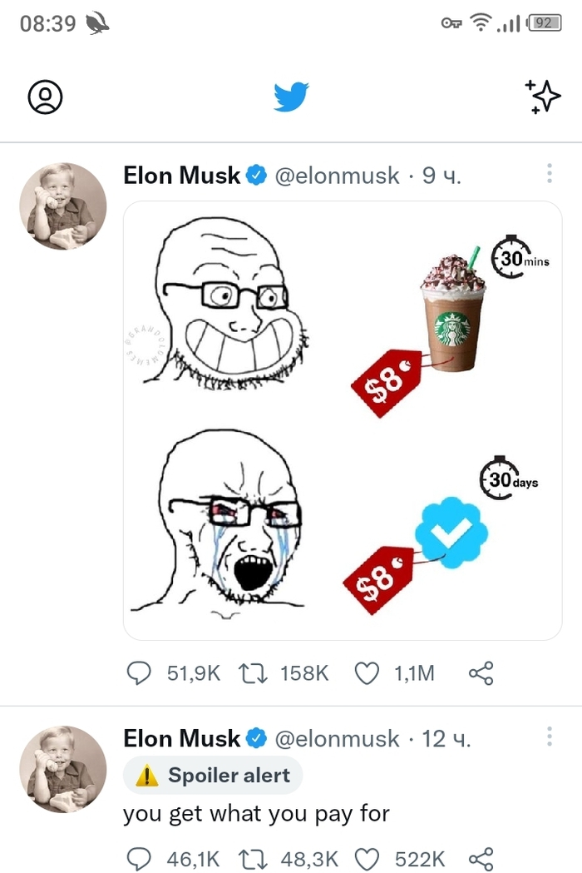Like the Starbucks meme tweet
The height and width of the screenshot is (873, 582).
367,672
